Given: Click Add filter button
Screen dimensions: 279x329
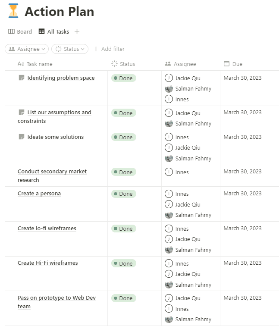Looking at the screenshot, I should pos(109,49).
